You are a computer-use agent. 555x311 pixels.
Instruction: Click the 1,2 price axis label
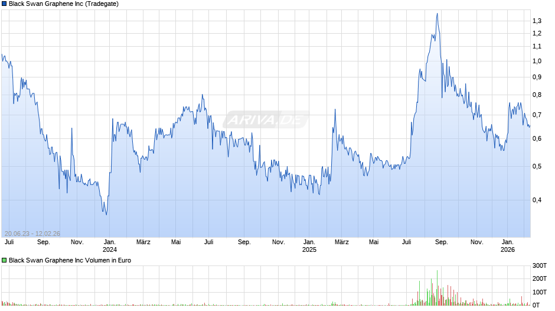(537, 33)
